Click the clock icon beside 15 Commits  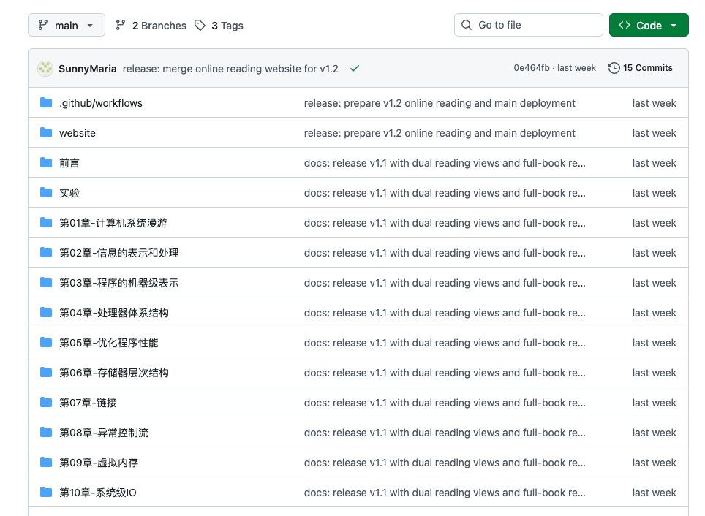pyautogui.click(x=614, y=68)
